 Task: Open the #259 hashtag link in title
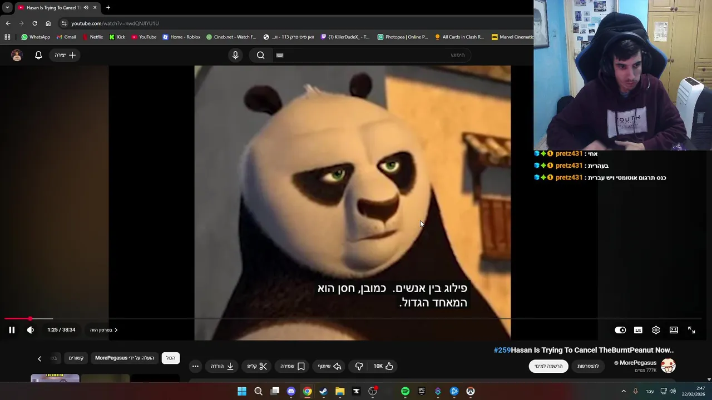[502, 350]
